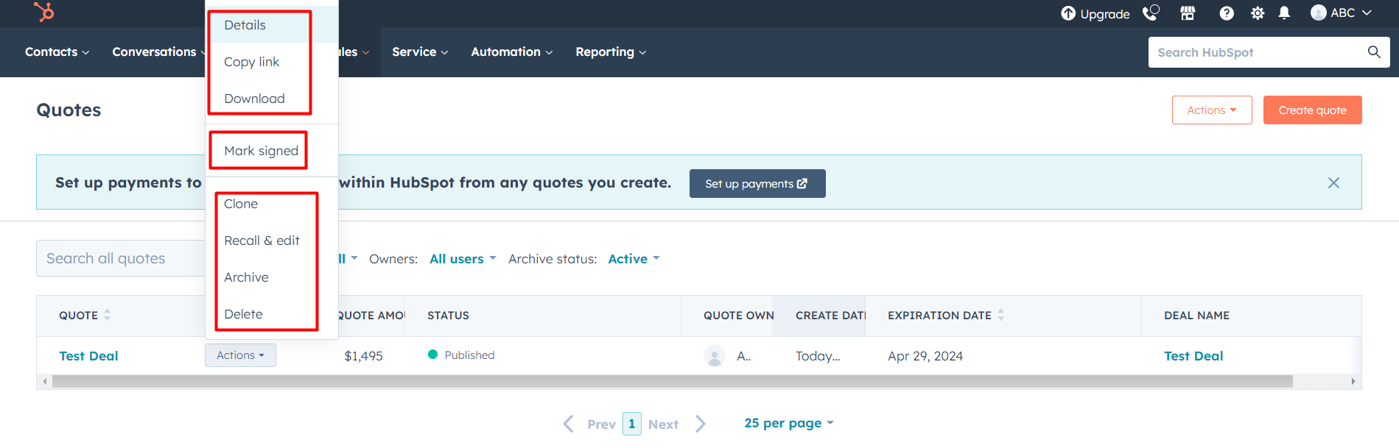Open the marketplace storefront icon
1399x448 pixels.
pyautogui.click(x=1188, y=13)
